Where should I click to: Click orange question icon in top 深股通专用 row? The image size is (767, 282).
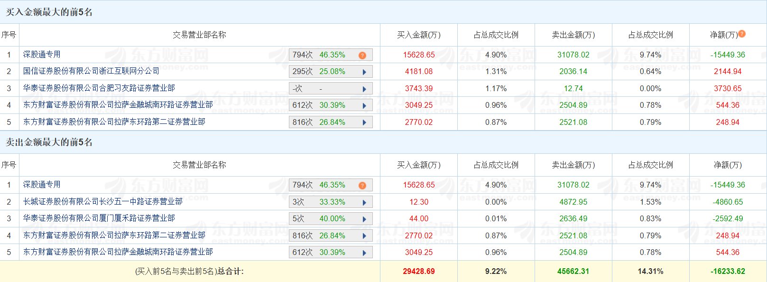pyautogui.click(x=362, y=55)
